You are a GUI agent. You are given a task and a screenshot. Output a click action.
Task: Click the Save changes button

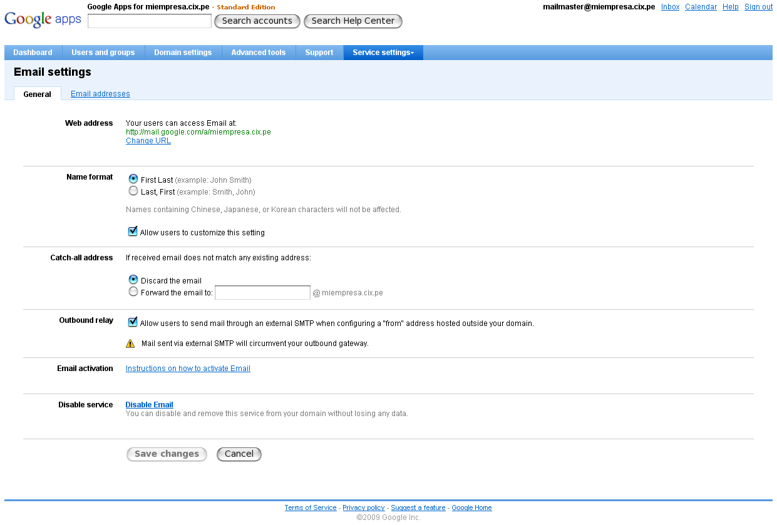click(167, 454)
